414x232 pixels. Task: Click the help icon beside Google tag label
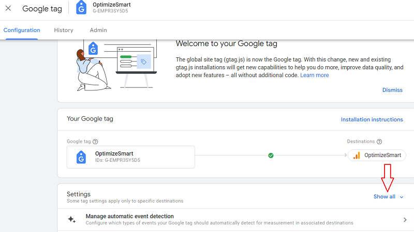click(x=95, y=142)
